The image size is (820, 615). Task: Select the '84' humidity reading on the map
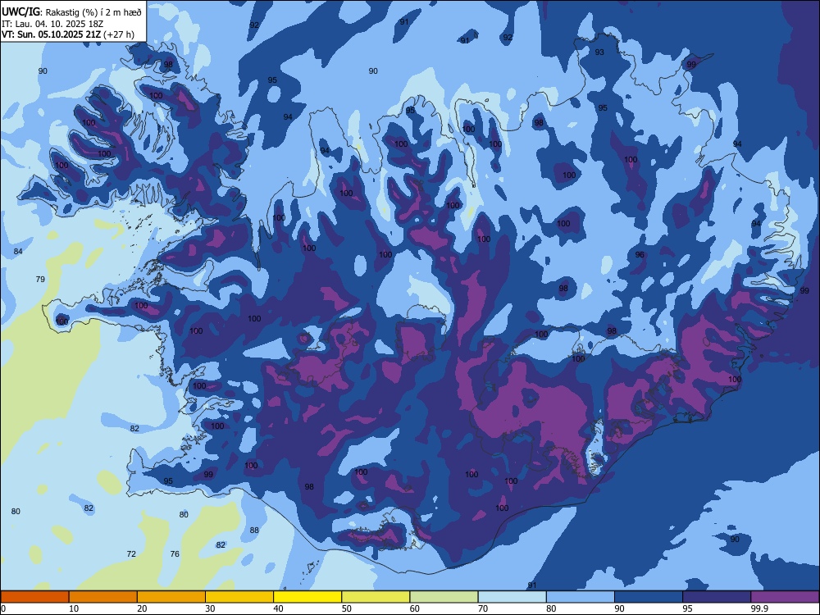[x=18, y=252]
